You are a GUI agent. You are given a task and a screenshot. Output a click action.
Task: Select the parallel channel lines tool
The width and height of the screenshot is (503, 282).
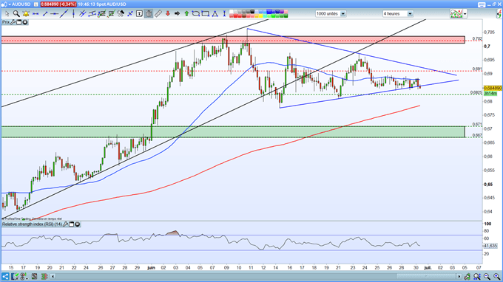(83, 14)
